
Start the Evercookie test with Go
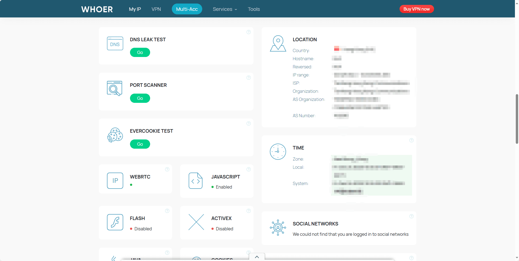[x=140, y=144]
